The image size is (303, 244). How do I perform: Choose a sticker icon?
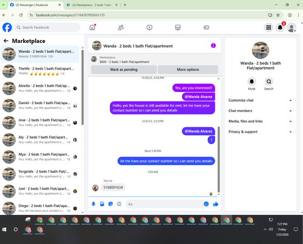[110, 204]
